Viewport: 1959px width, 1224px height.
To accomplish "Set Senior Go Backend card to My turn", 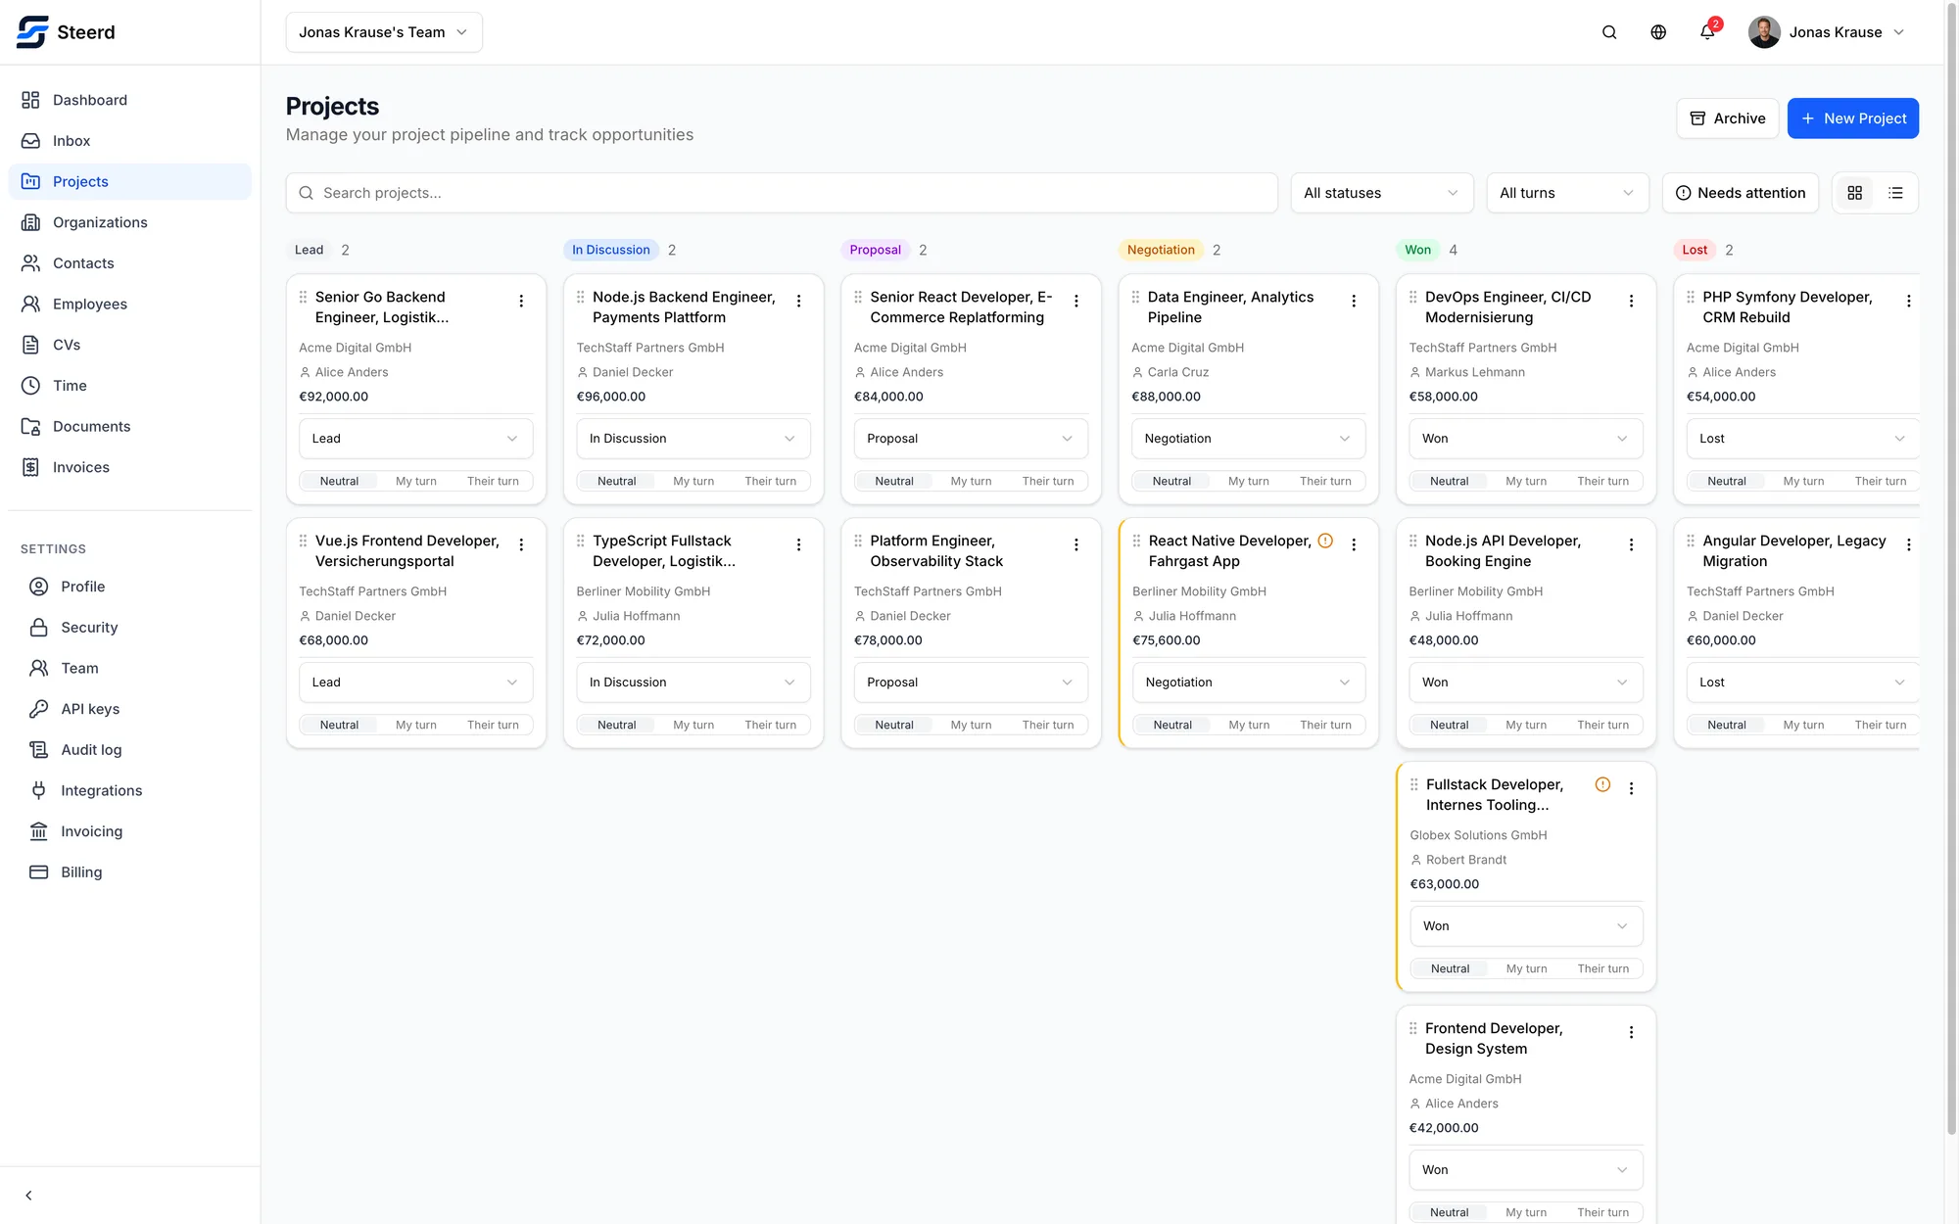I will pos(416,482).
